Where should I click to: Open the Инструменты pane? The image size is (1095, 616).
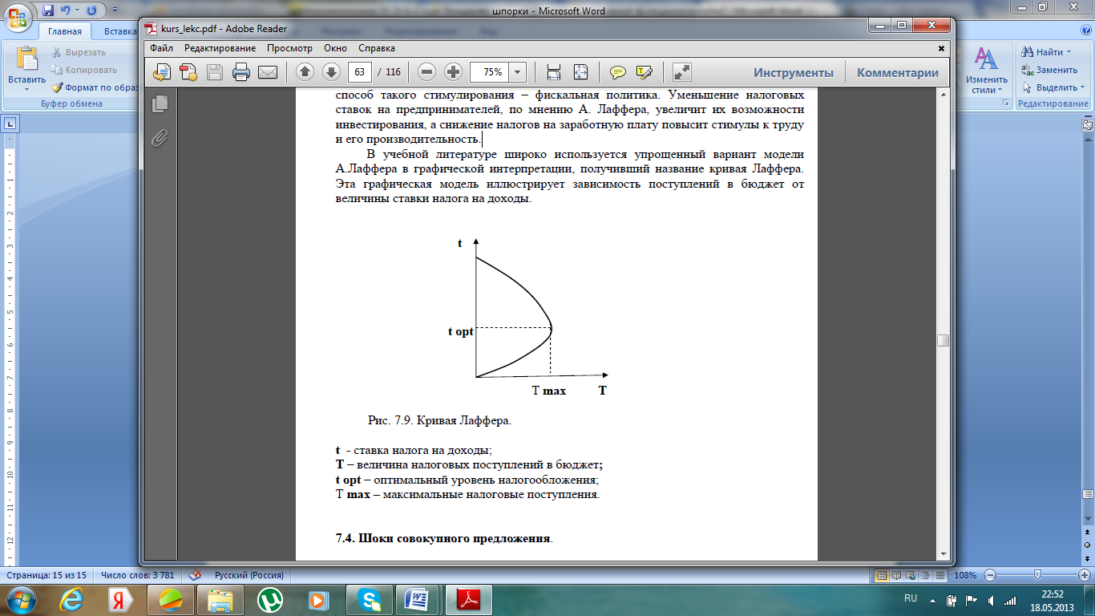[x=794, y=72]
